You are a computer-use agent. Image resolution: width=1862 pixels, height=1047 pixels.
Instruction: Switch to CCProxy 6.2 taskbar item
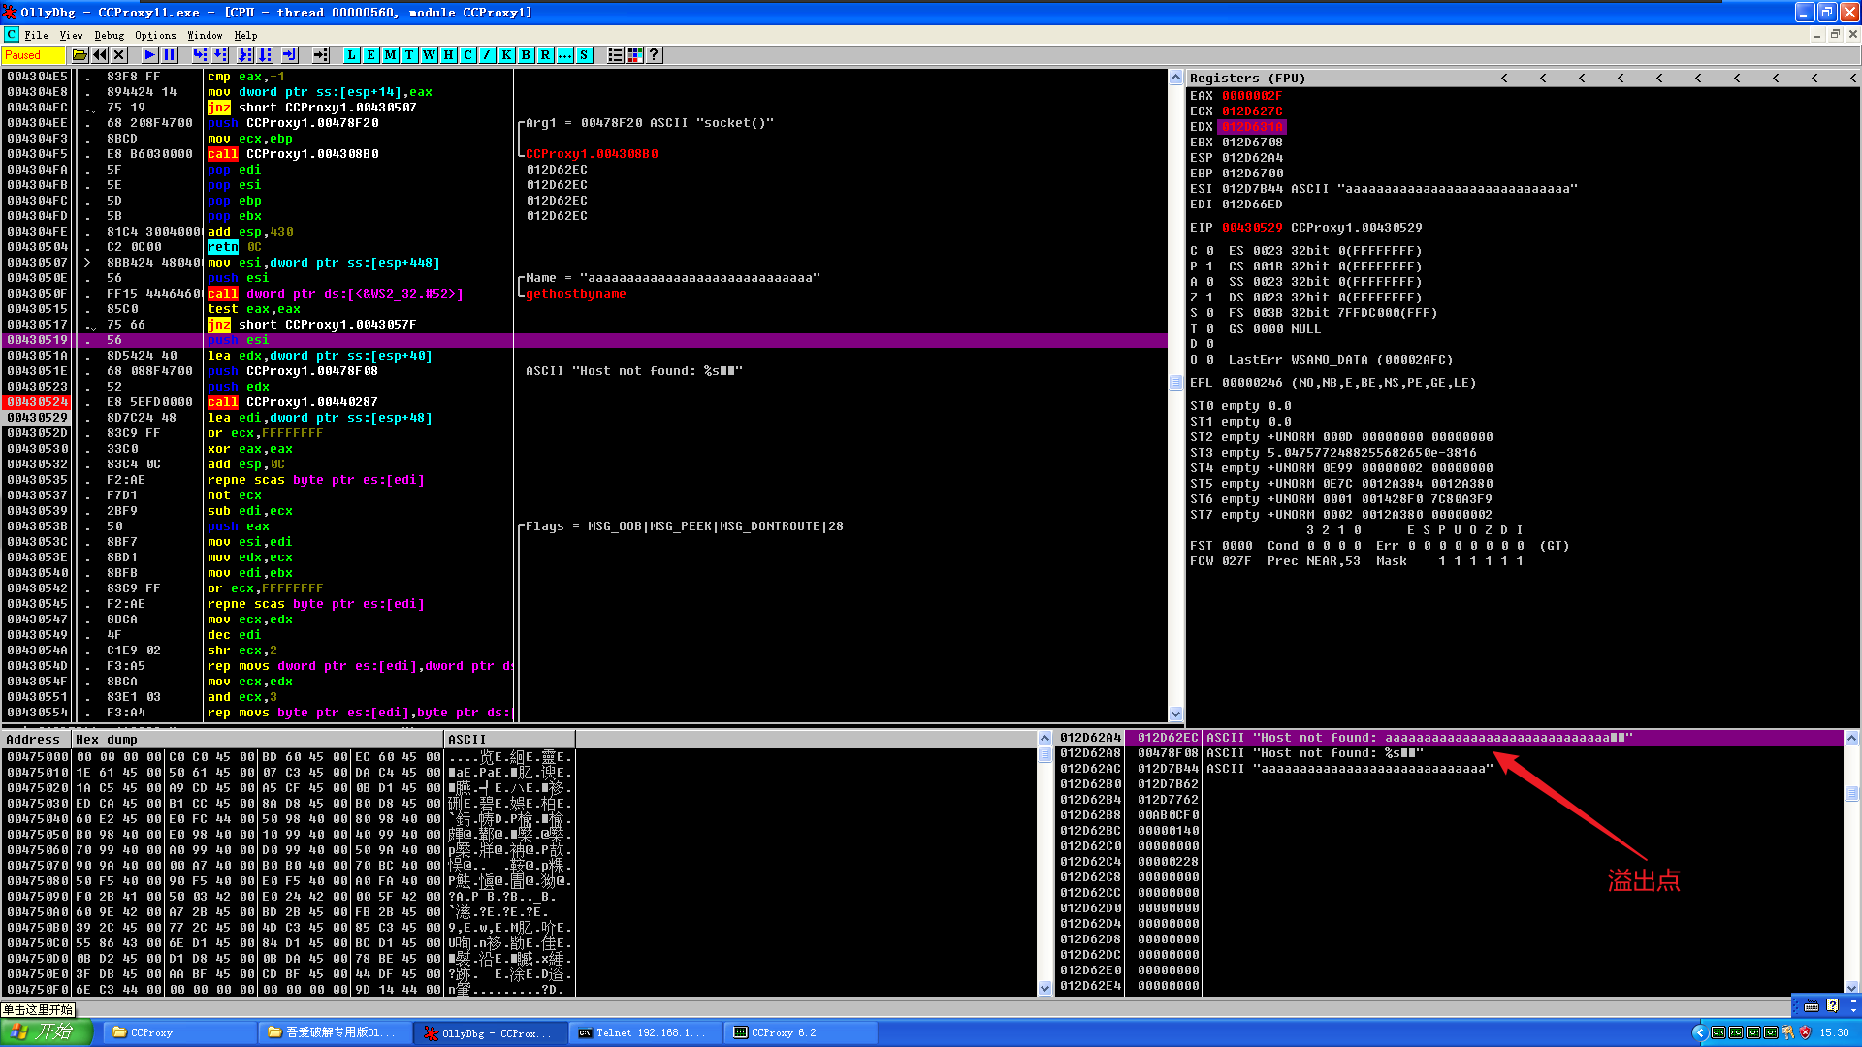(800, 1033)
